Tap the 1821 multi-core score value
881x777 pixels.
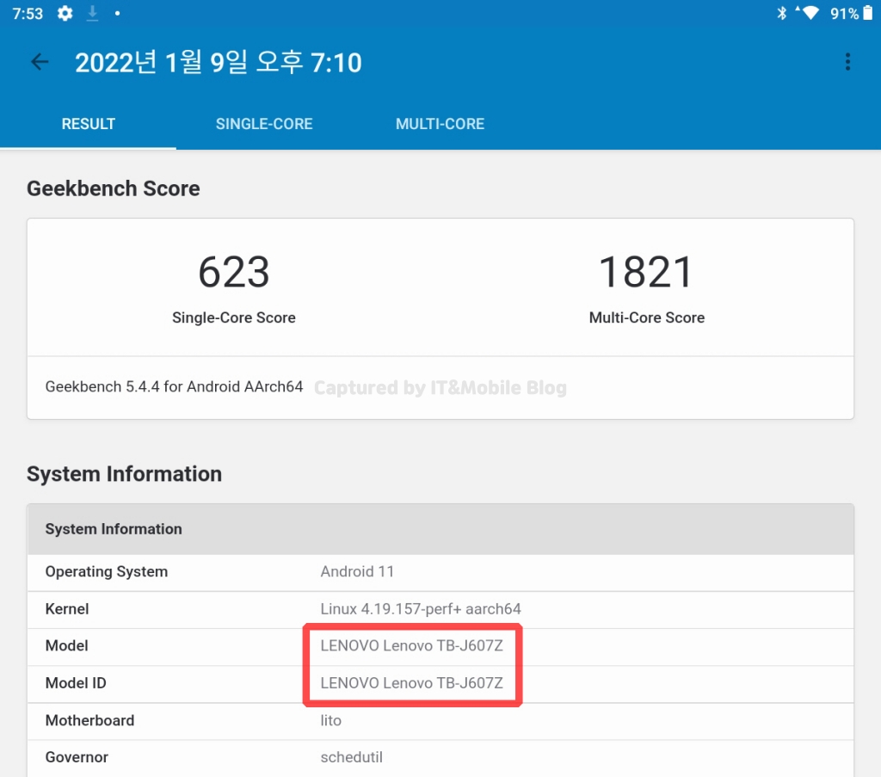click(x=646, y=272)
